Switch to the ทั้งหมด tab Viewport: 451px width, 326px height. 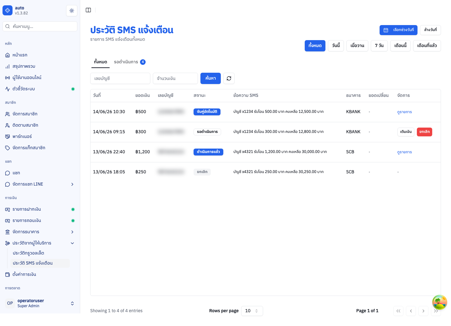click(x=101, y=62)
